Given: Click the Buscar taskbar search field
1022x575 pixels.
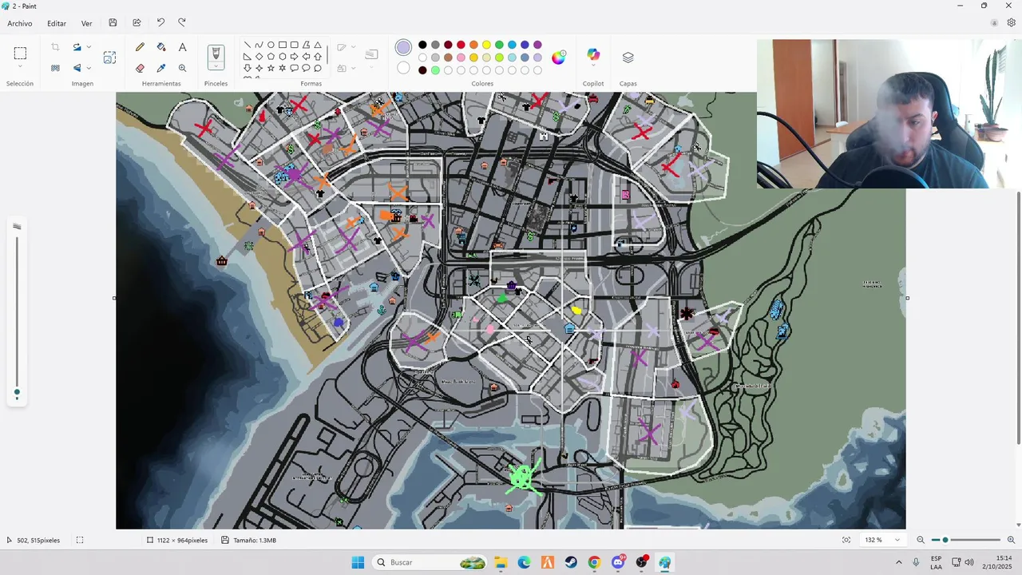Looking at the screenshot, I should pos(430,562).
